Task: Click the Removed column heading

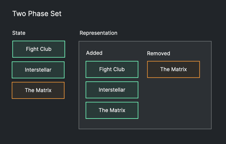Action: tap(158, 53)
